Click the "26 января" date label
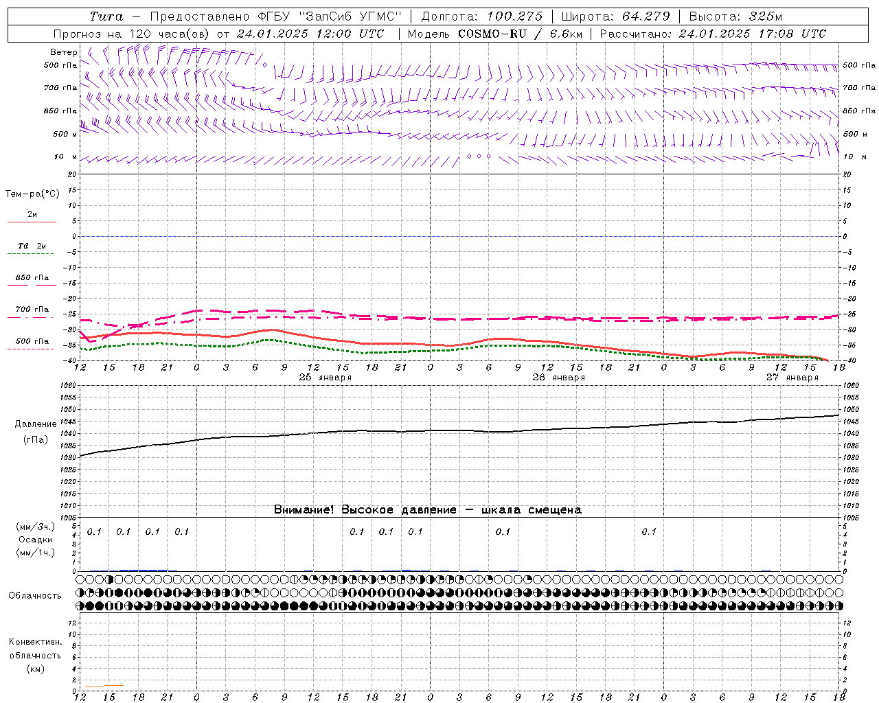 click(x=559, y=378)
